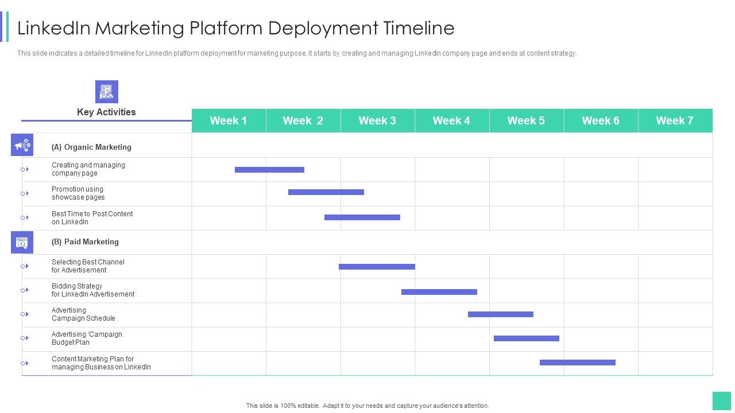This screenshot has height=413, width=735.
Task: Click bullet marker beside Content Marketing Plan row
Action: coord(25,363)
